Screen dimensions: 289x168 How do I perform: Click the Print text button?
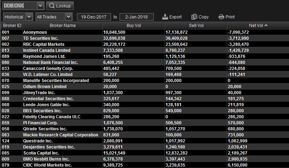coord(230,17)
